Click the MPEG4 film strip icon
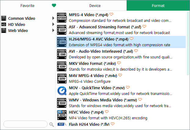Viewport: 190px width, 130px height. (x=62, y=18)
